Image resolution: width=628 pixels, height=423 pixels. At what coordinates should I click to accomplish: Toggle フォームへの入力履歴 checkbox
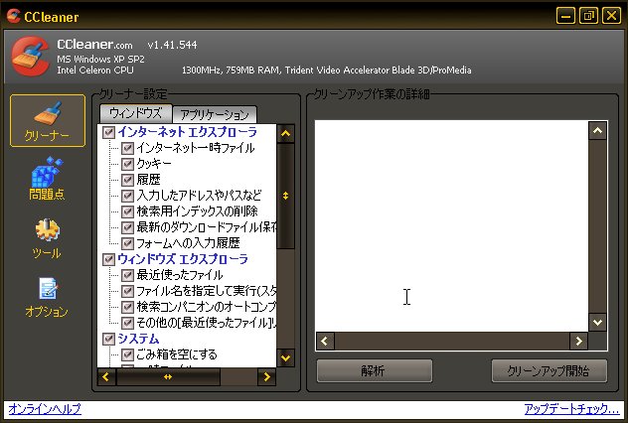click(127, 243)
